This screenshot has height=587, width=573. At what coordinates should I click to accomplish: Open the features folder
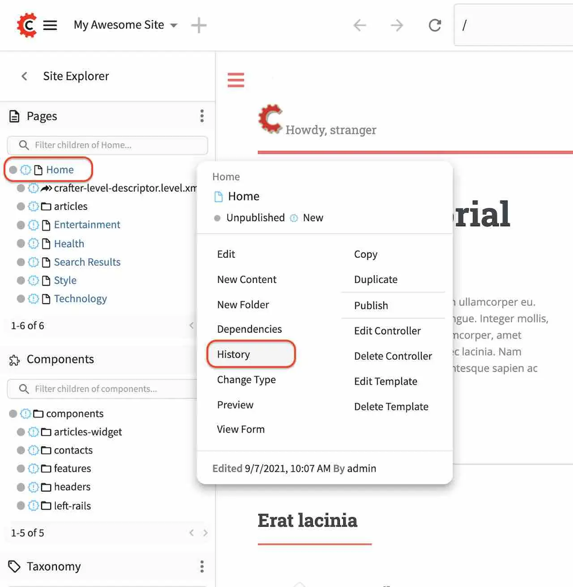(73, 469)
